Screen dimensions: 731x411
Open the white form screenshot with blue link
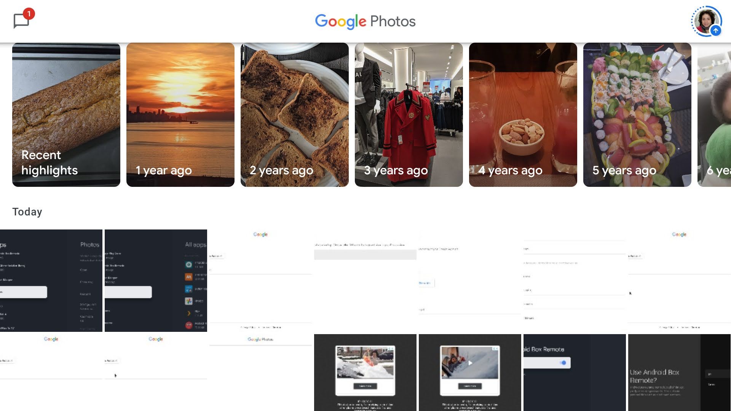click(x=470, y=280)
